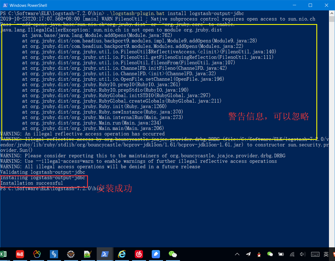335x261 pixels.
Task: Maximize the PowerShell window
Action: point(310,5)
